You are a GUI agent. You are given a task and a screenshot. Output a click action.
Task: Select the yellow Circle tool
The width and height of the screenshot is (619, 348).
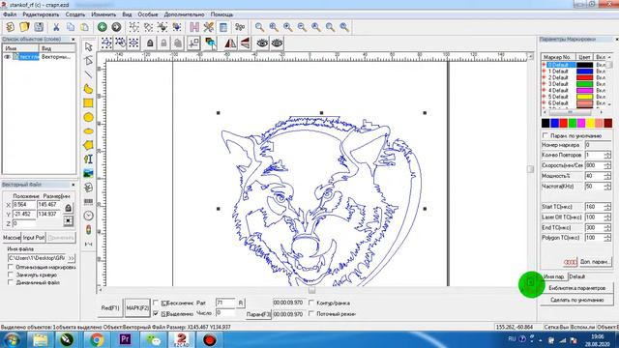(88, 117)
